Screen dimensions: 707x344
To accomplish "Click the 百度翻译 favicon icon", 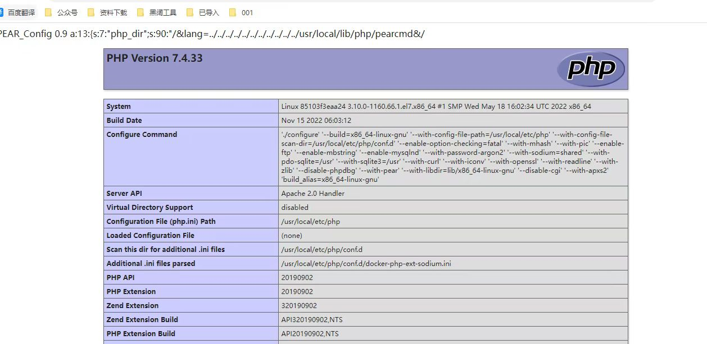I will 4,11.
